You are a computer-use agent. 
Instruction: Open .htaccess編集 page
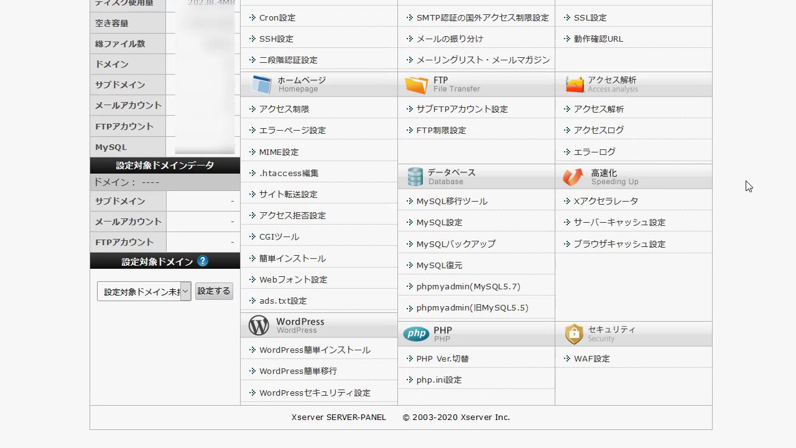pos(289,173)
